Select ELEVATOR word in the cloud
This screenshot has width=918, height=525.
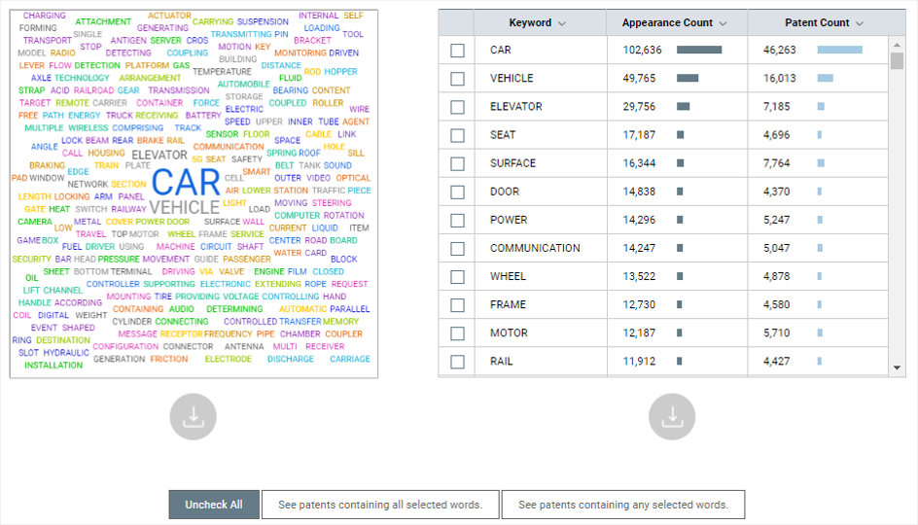(x=159, y=155)
